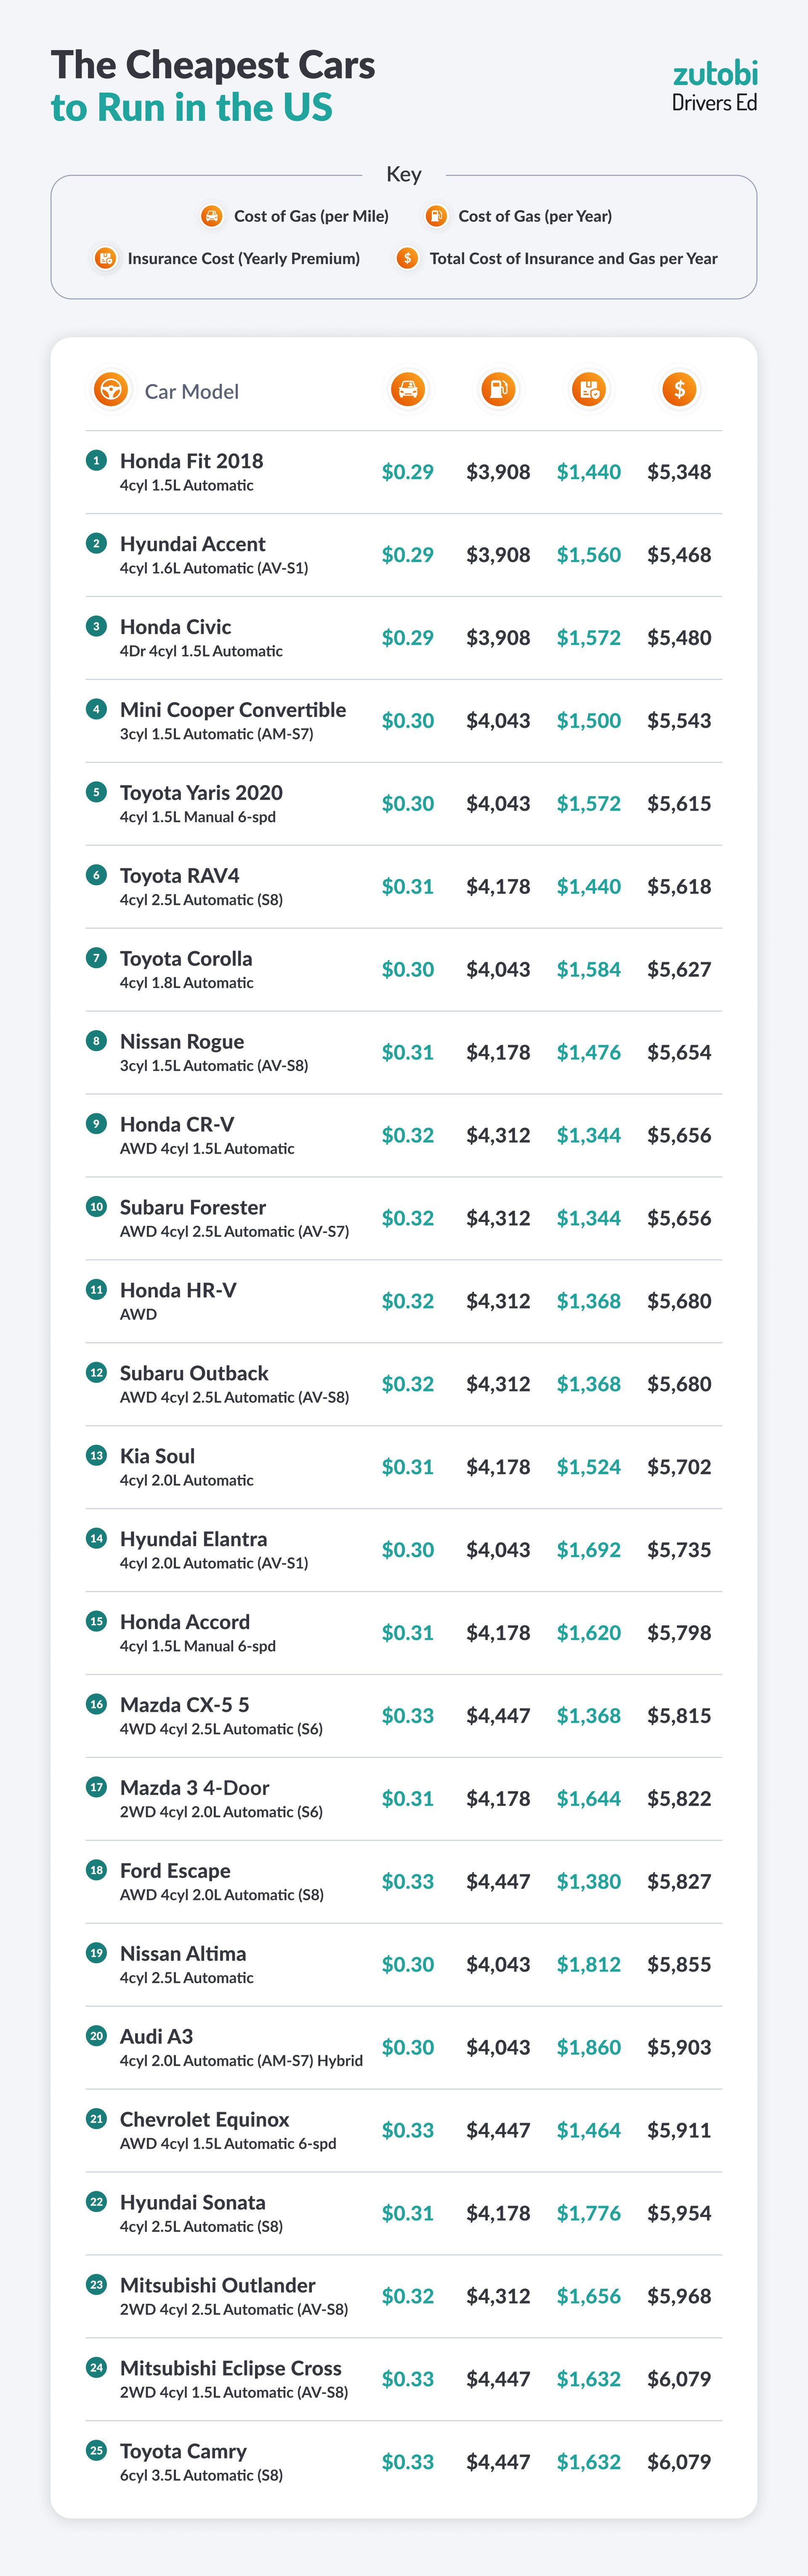Click the gas pump icon in table header
The width and height of the screenshot is (808, 2576).
coord(498,389)
